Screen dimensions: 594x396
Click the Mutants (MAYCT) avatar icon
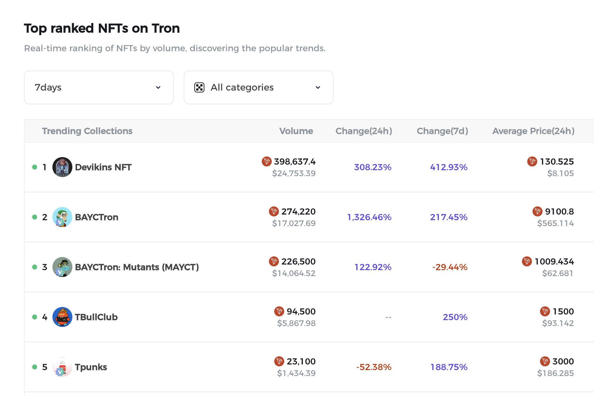pos(62,267)
